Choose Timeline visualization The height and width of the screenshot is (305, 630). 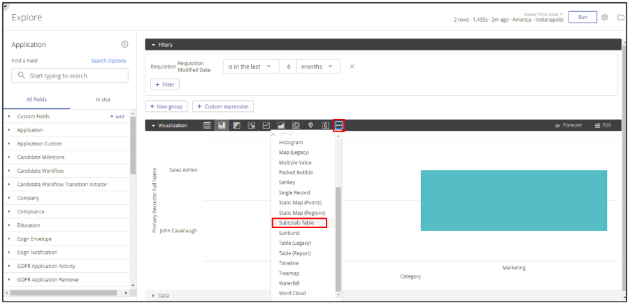click(289, 263)
